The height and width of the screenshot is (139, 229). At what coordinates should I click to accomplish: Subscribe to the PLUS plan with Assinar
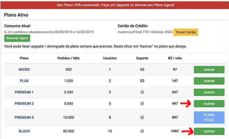[x=209, y=81]
